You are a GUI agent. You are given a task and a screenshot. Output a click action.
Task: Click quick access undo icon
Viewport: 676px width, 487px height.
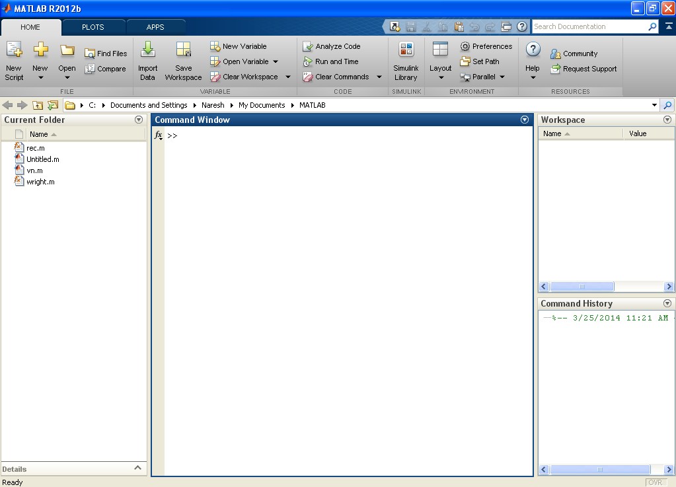point(474,26)
